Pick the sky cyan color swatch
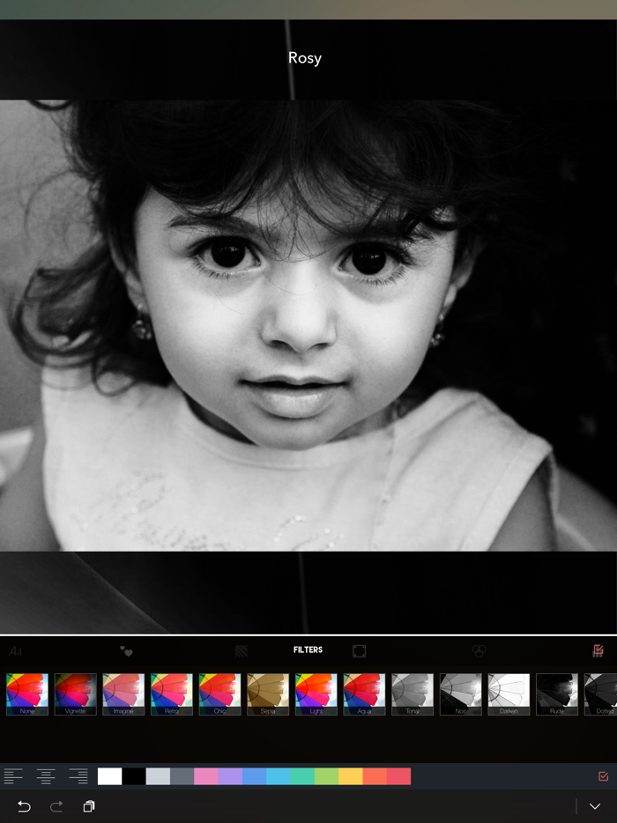This screenshot has width=617, height=823. (279, 776)
